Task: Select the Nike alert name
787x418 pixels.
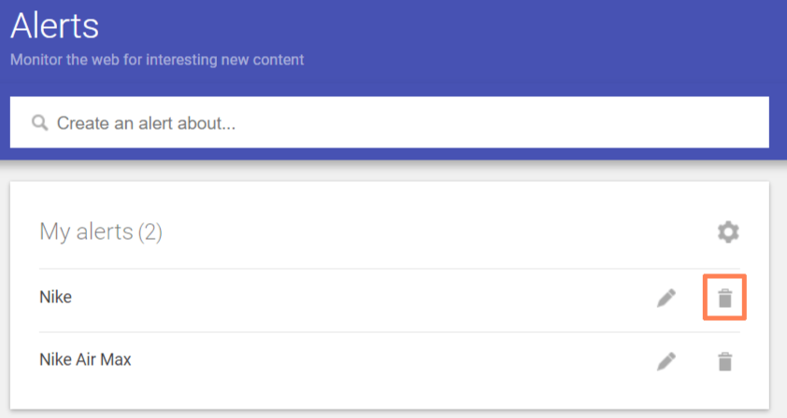Action: (x=55, y=298)
